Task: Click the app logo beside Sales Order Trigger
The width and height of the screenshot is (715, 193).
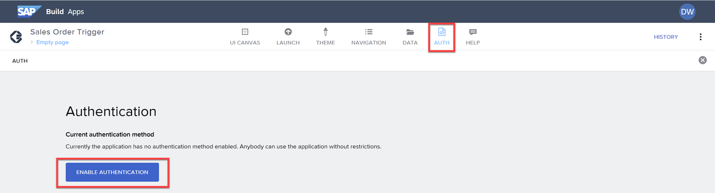Action: (16, 37)
